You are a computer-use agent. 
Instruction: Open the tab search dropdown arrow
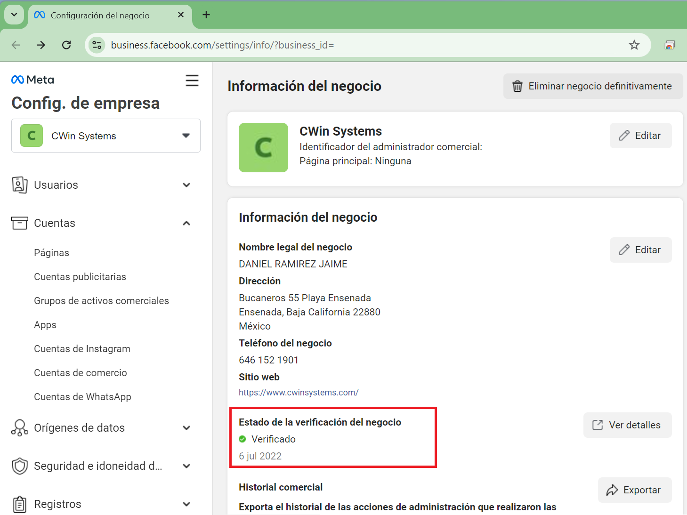pyautogui.click(x=14, y=15)
